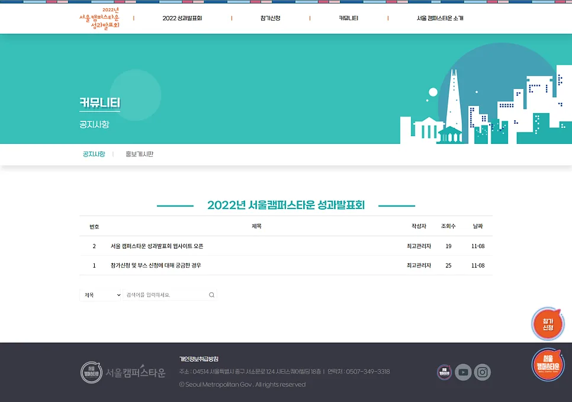The height and width of the screenshot is (402, 572).
Task: Click the magnifier search icon
Action: 211,295
